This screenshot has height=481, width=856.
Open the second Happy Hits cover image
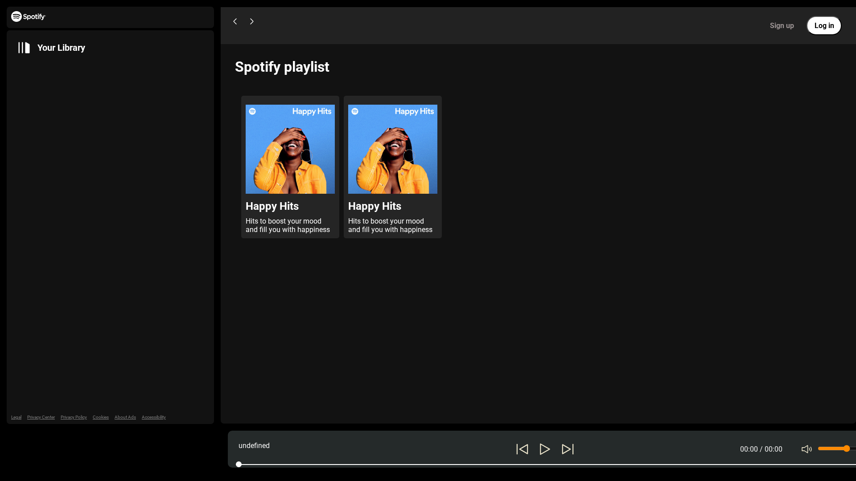[393, 149]
